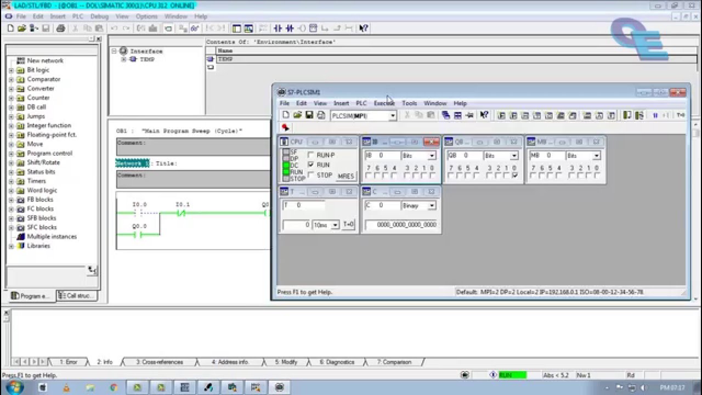The width and height of the screenshot is (702, 395).
Task: Switch to the Call structure tab at the bottom of the tree pane
Action: [76, 296]
